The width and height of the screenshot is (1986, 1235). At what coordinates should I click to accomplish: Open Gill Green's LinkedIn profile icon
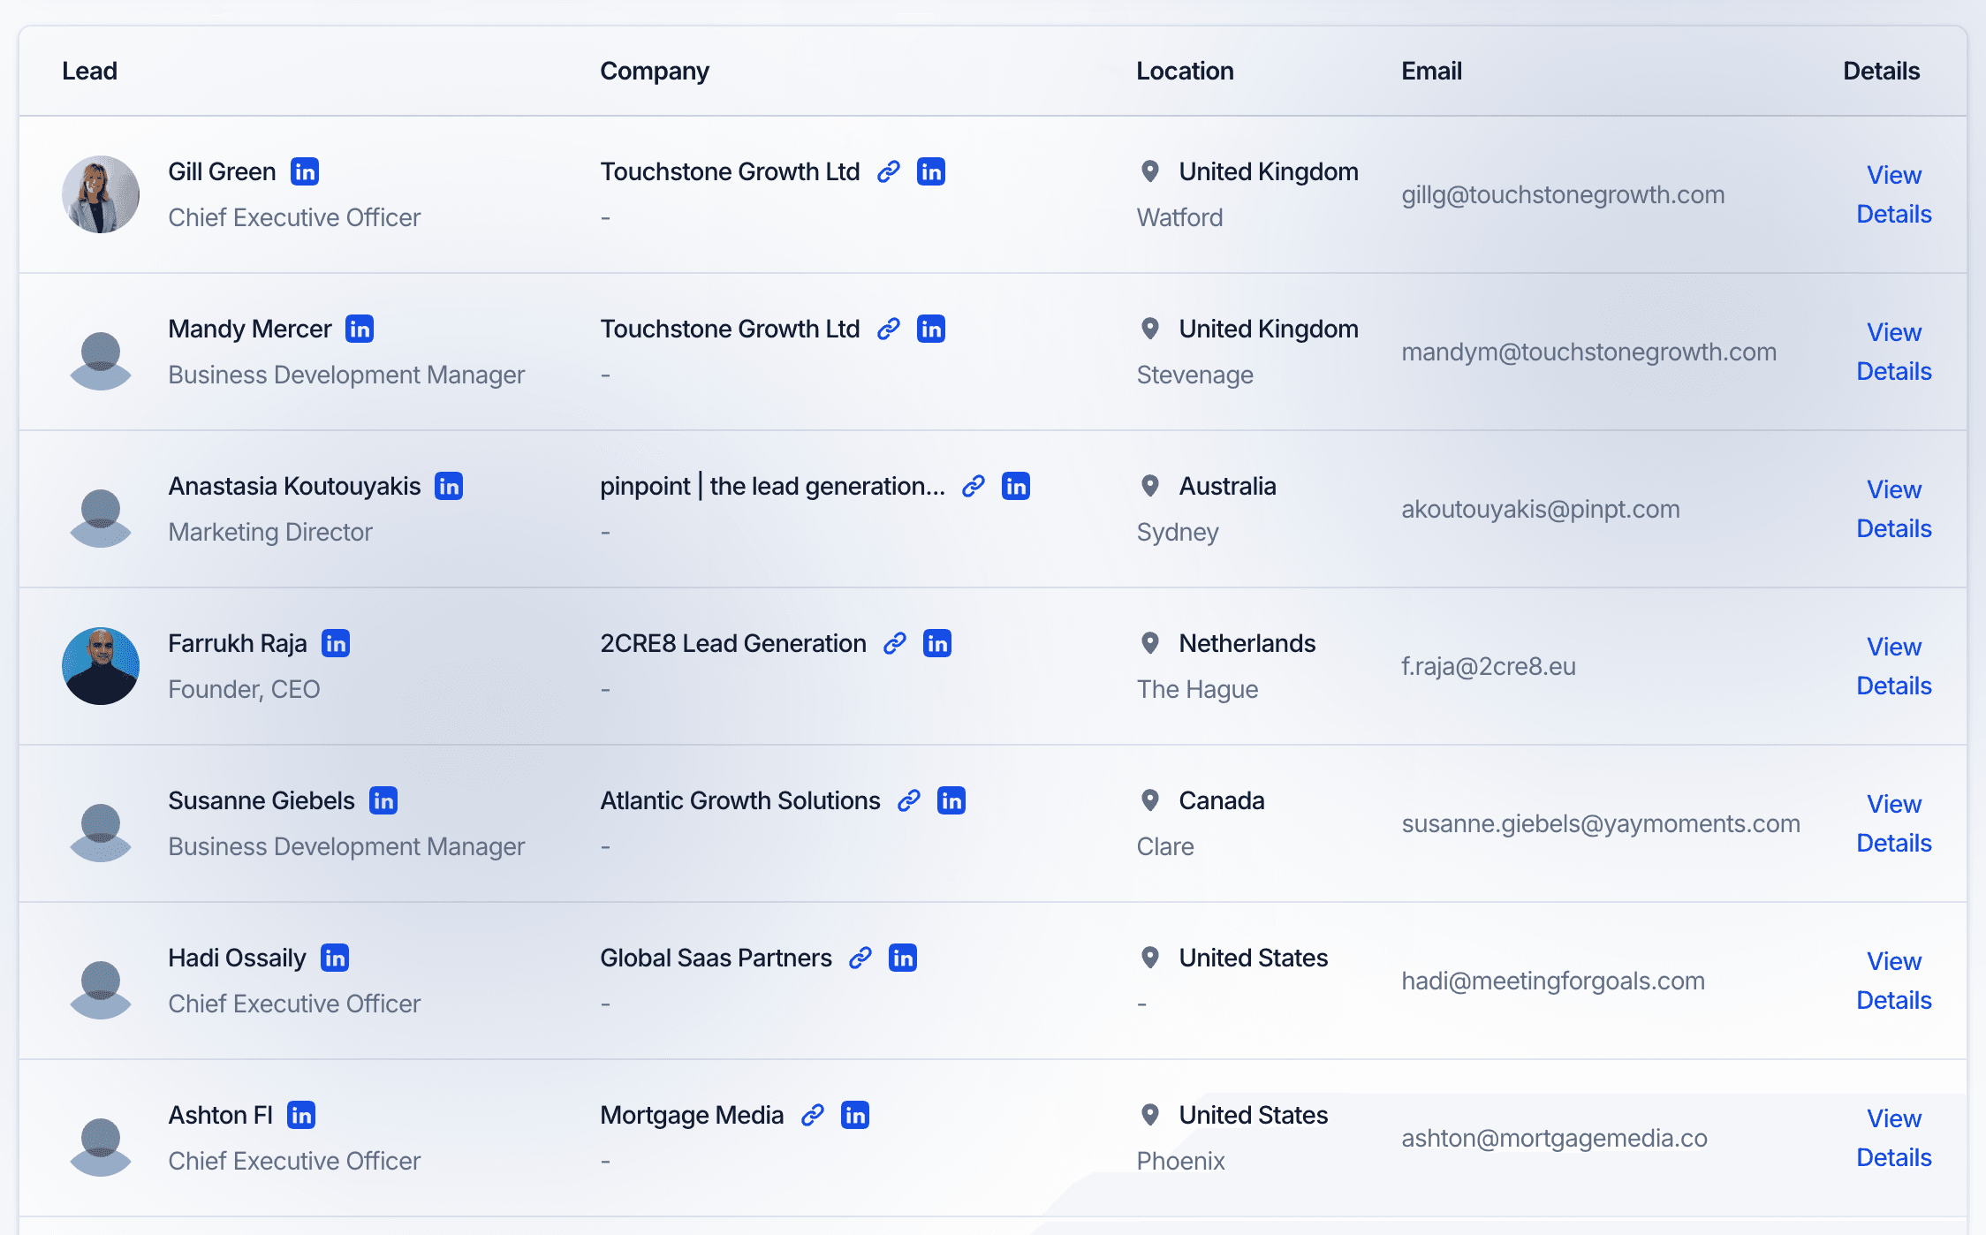coord(305,171)
